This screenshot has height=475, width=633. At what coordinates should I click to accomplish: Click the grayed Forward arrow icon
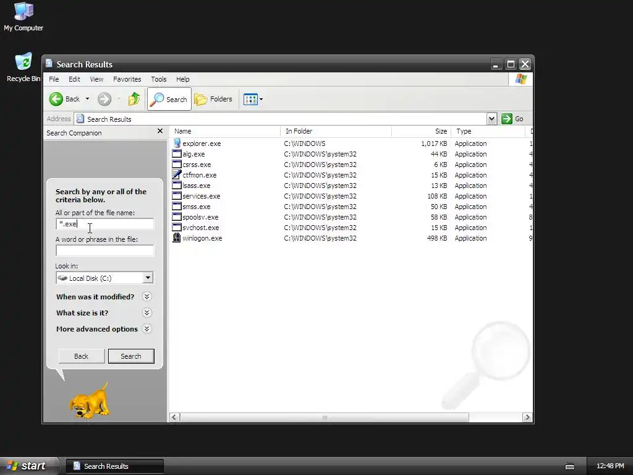tap(104, 99)
